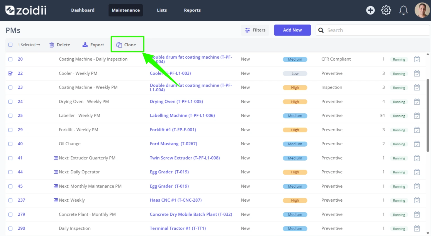This screenshot has width=431, height=236.
Task: Click the Delete trash icon
Action: click(x=52, y=45)
